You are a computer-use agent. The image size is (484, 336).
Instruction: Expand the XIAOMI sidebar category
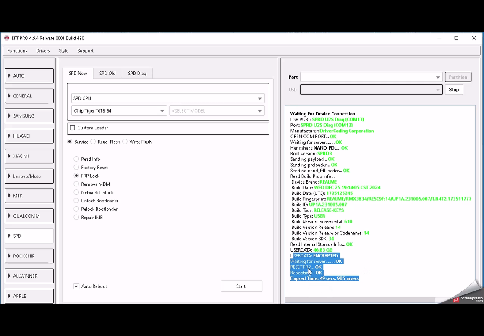click(x=29, y=156)
